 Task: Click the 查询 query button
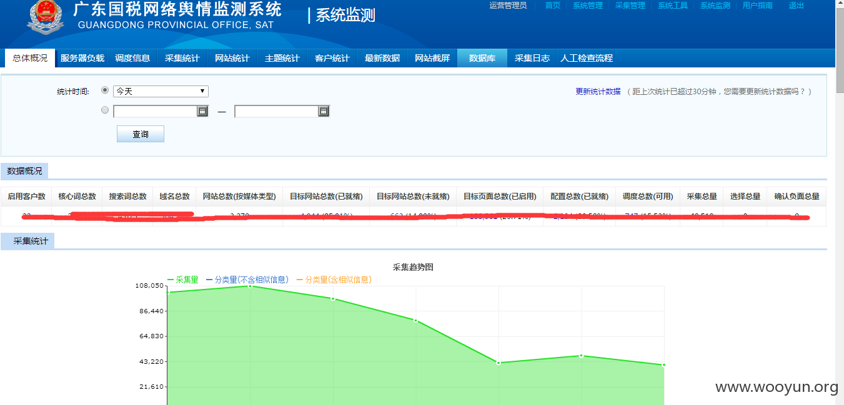141,134
